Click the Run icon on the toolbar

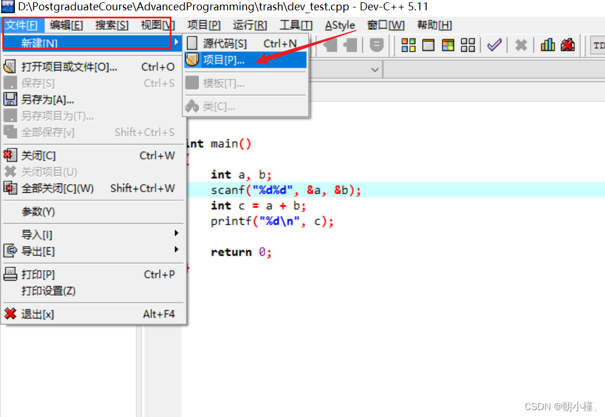coord(428,45)
